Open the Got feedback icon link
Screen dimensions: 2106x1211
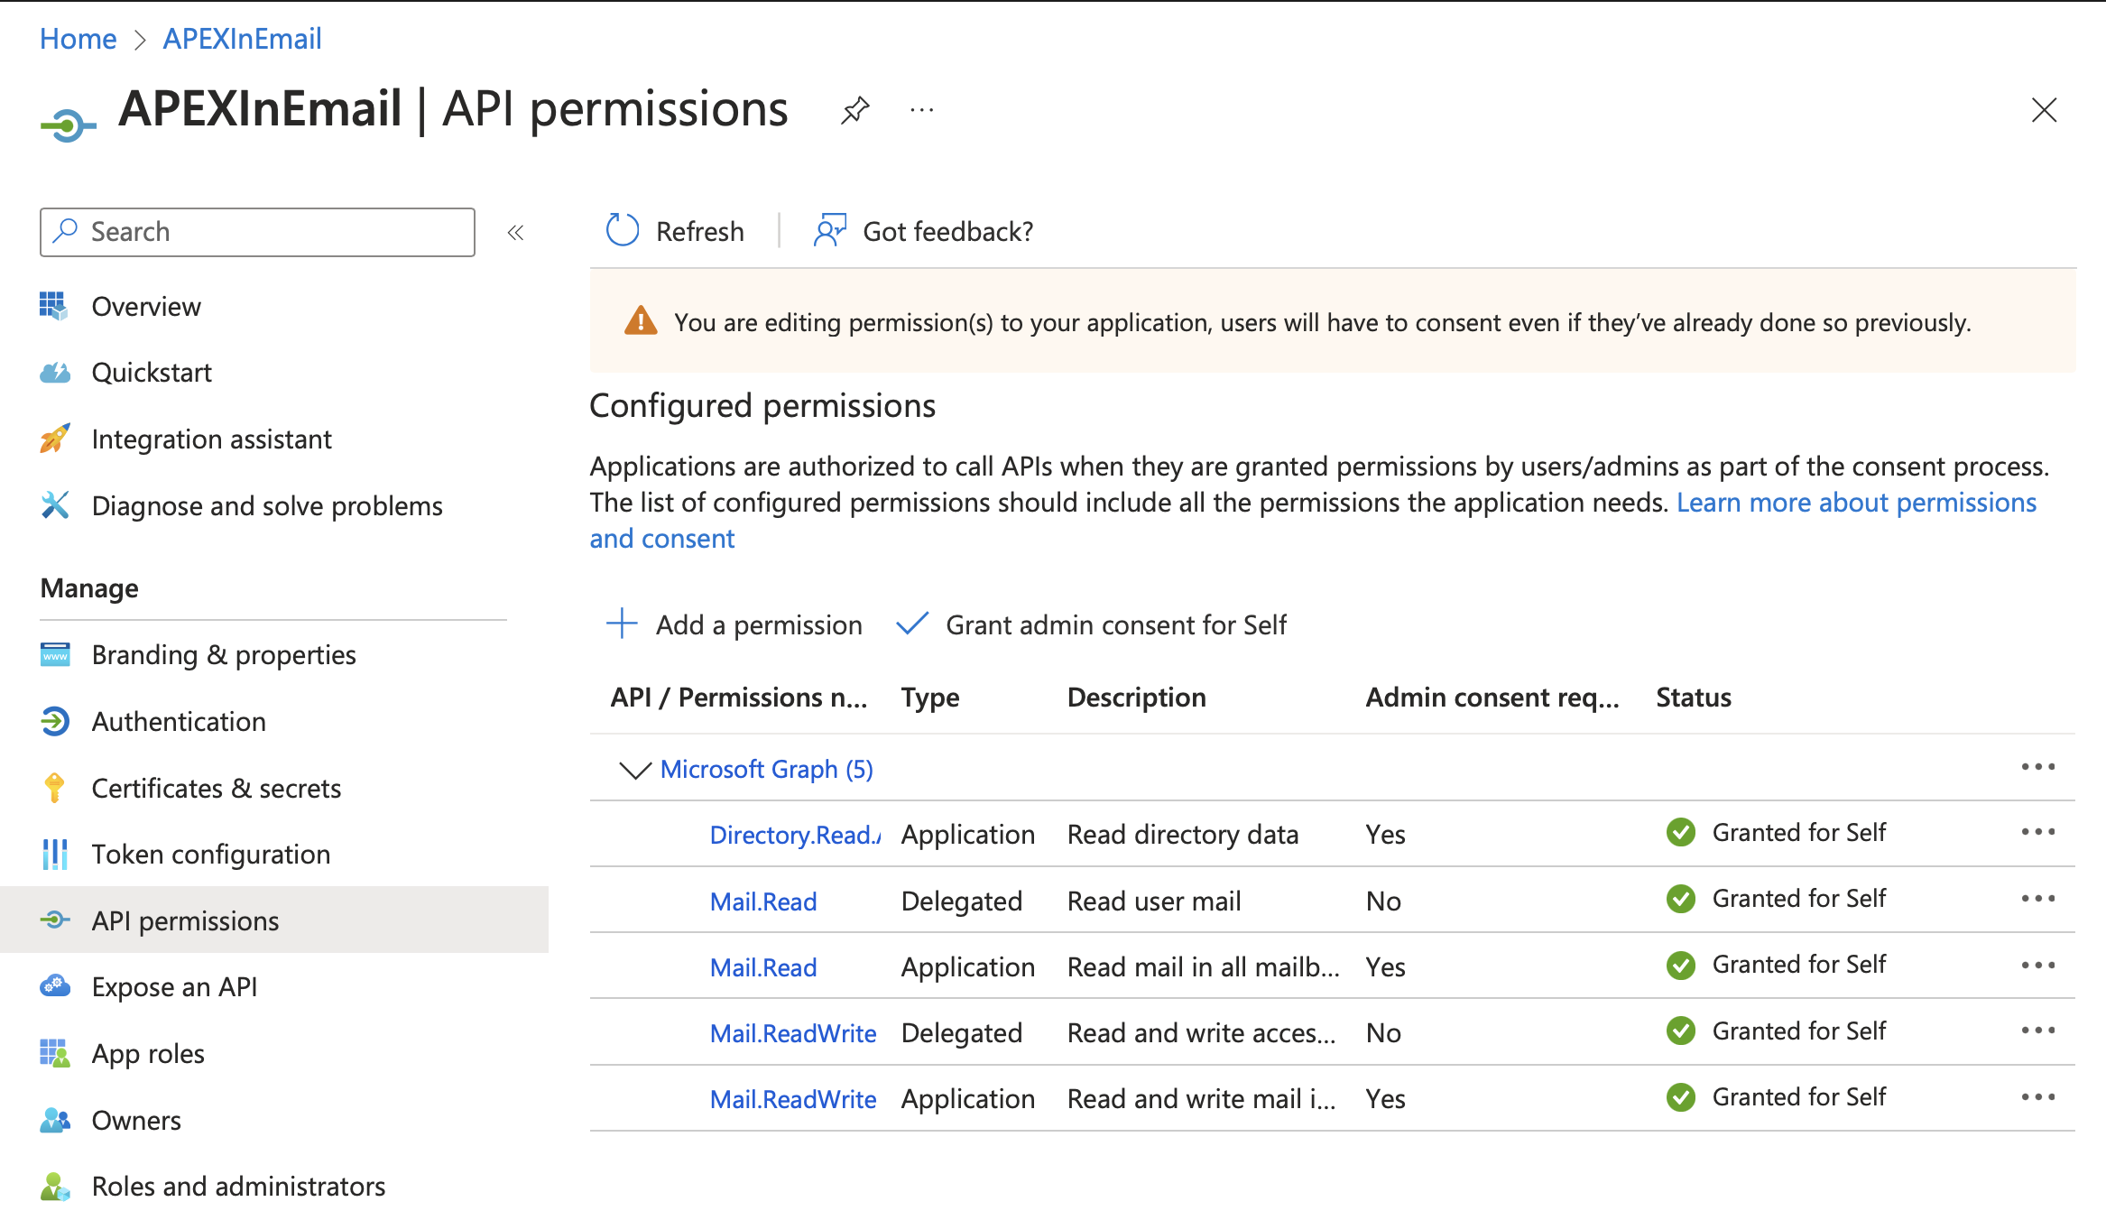pyautogui.click(x=829, y=231)
